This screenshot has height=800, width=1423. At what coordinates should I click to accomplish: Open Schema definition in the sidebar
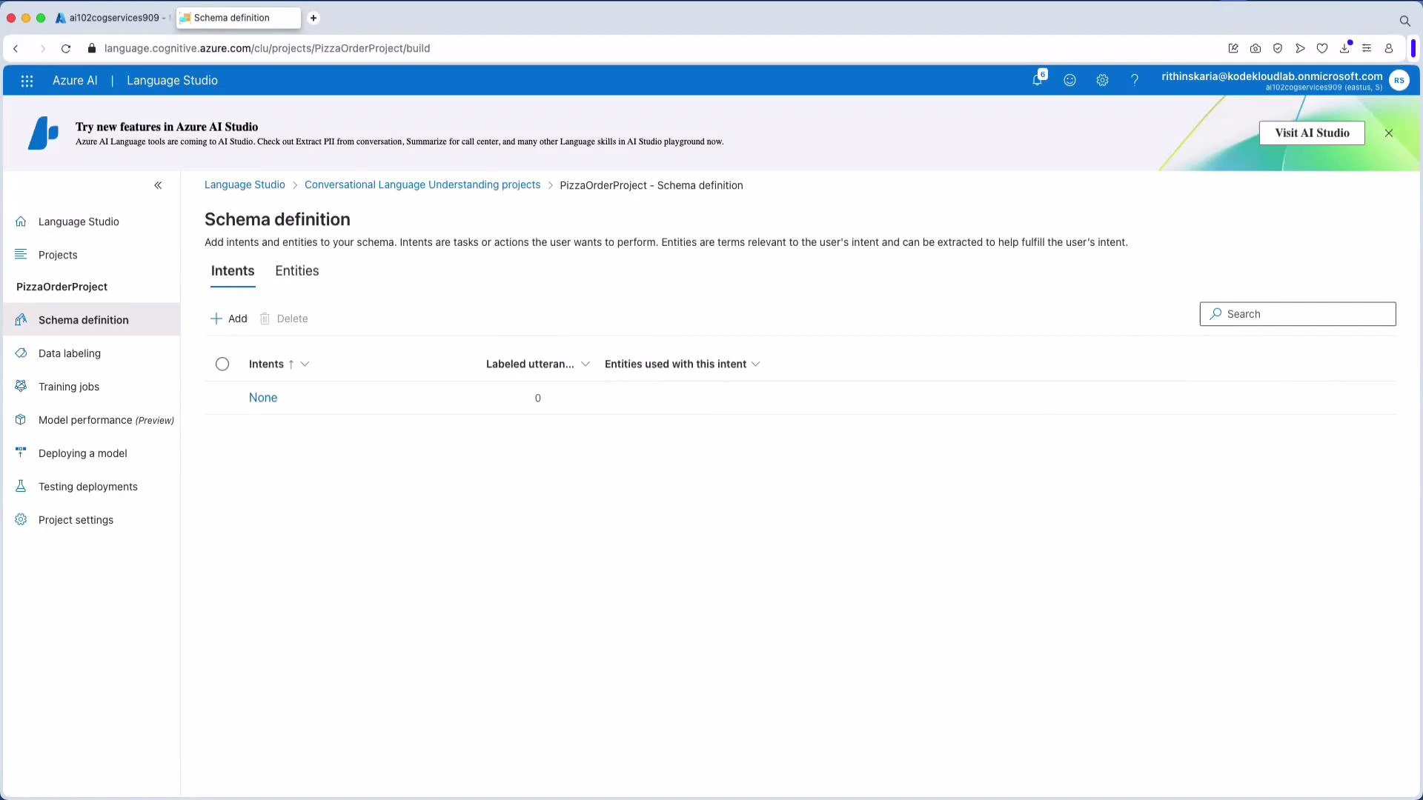point(82,320)
